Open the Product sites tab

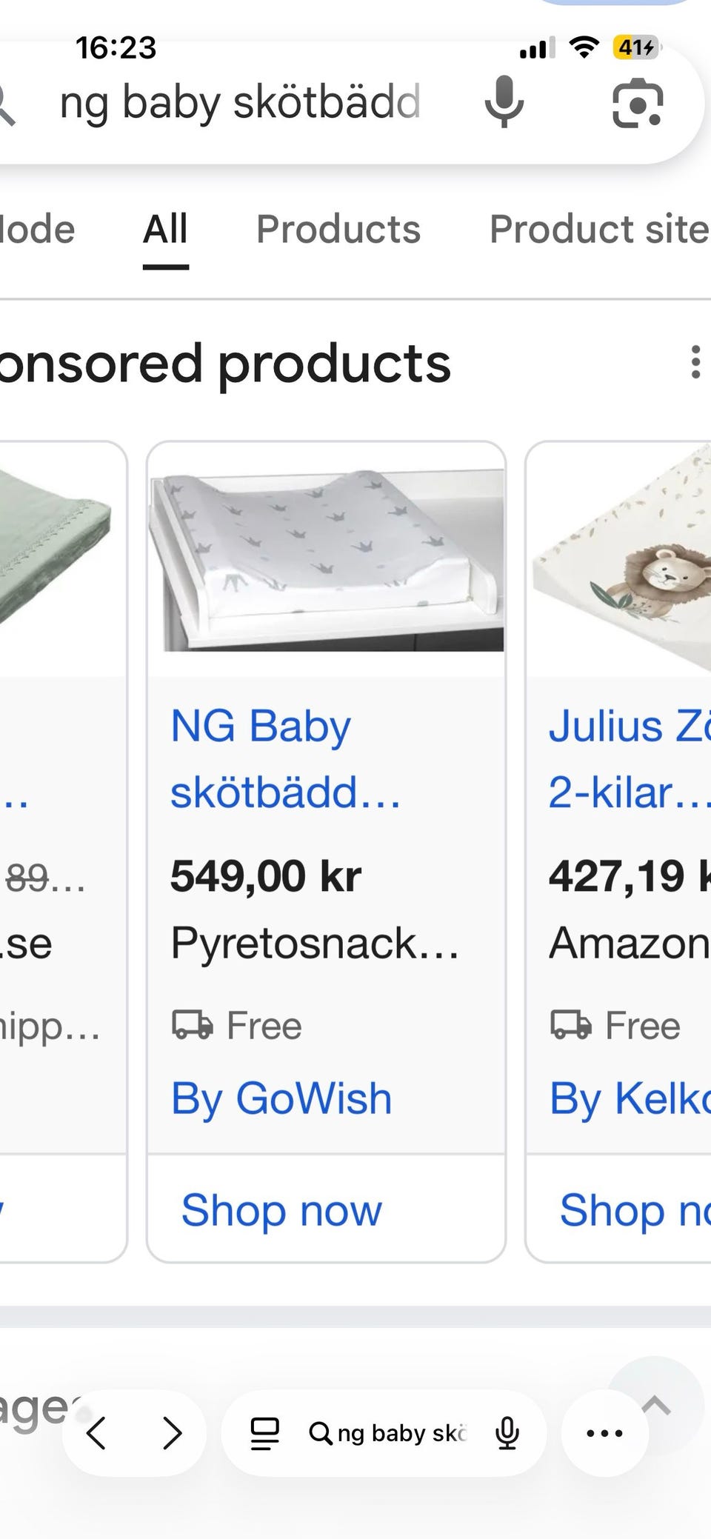click(x=599, y=229)
